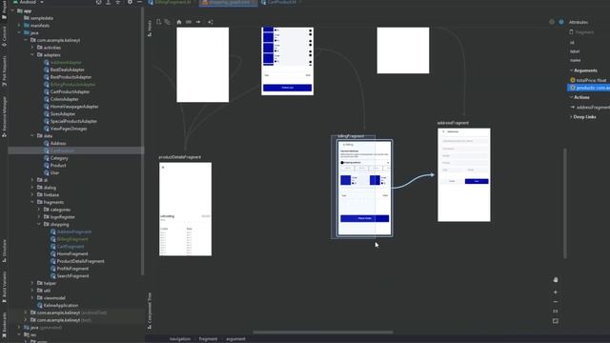This screenshot has height=343, width=610.
Task: Zoom in with the plus icon
Action: tap(556, 293)
